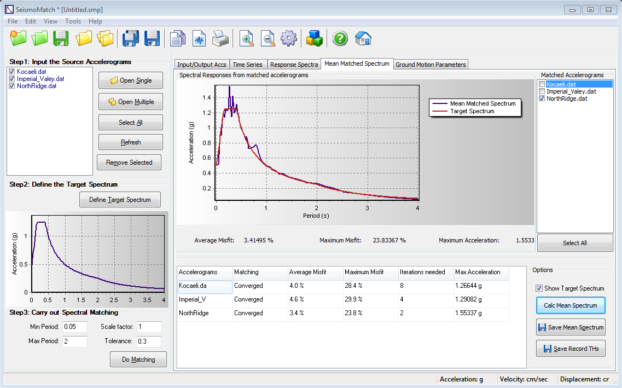
Task: Click the printer icon in toolbar
Action: pyautogui.click(x=220, y=38)
